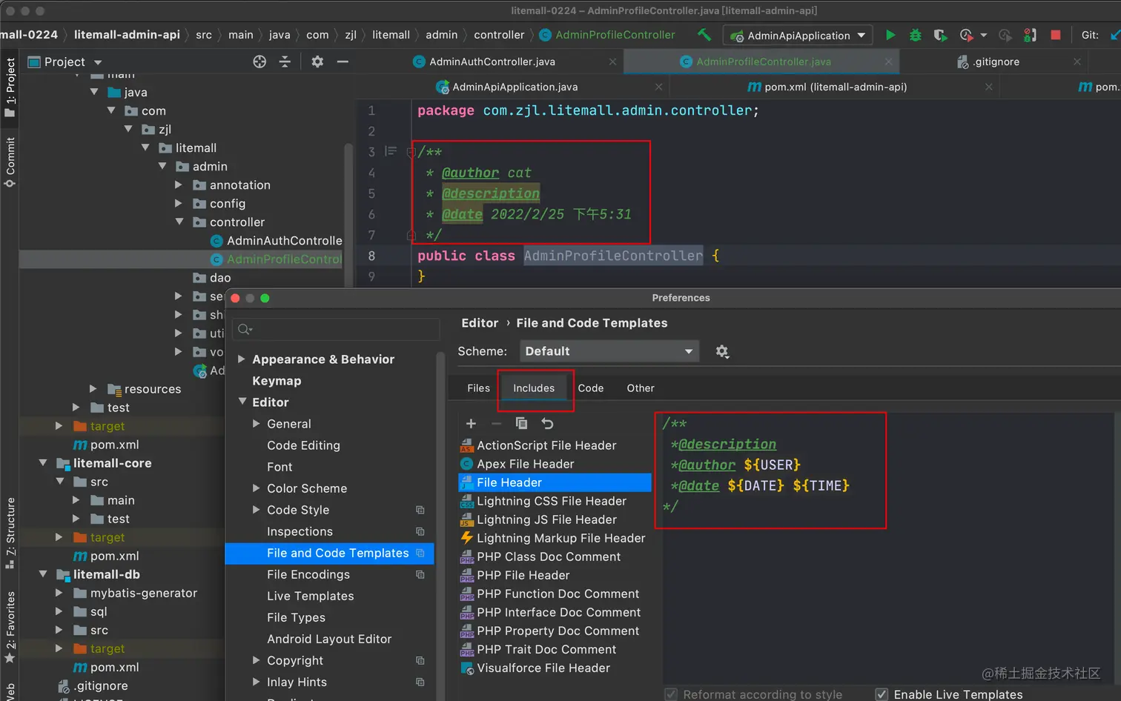The width and height of the screenshot is (1121, 701).
Task: Click litemall-admin-api breadcrumb
Action: (127, 35)
